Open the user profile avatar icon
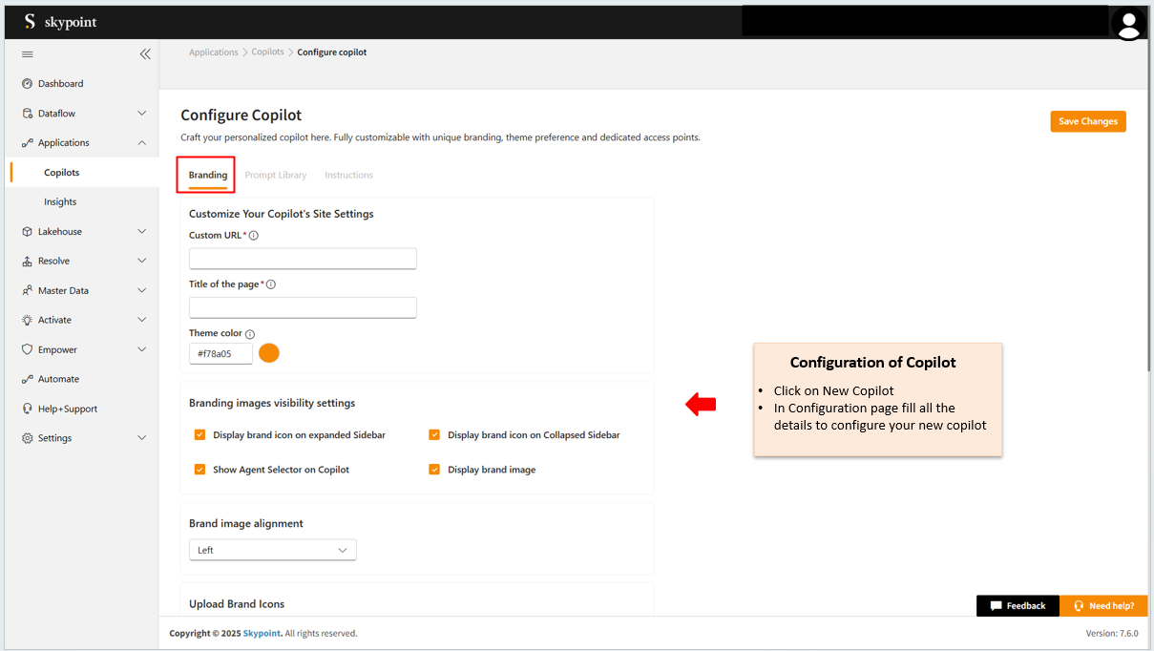1154x651 pixels. (1128, 24)
